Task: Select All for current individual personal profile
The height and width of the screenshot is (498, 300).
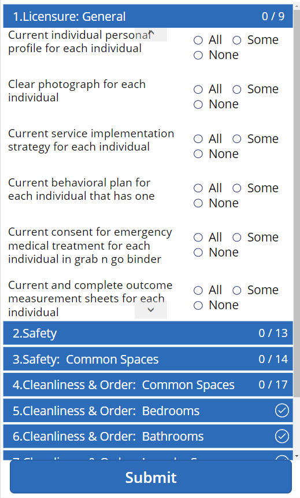Action: (x=198, y=40)
